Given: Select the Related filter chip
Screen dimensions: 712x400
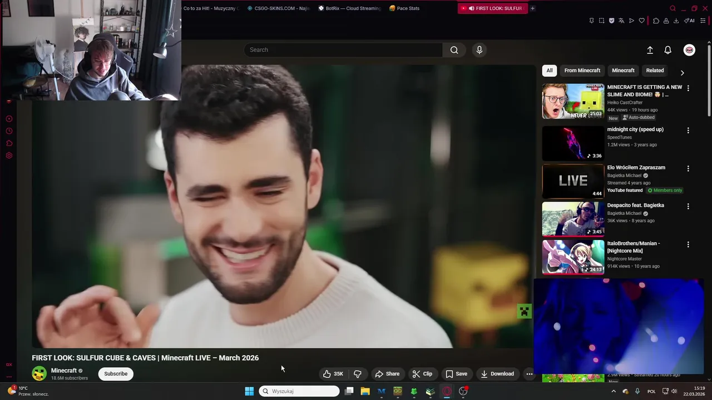Looking at the screenshot, I should pyautogui.click(x=655, y=71).
